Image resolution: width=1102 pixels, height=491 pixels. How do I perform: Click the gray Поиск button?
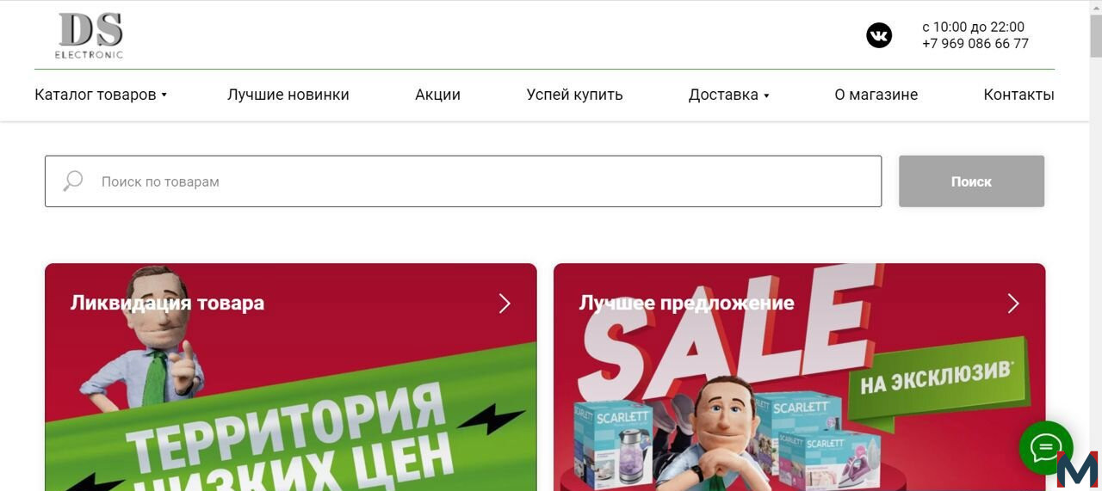point(971,181)
